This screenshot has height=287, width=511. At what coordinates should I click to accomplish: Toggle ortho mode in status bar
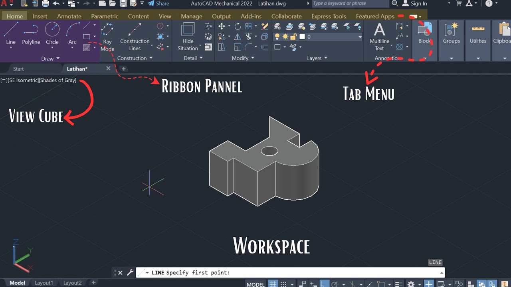tap(324, 284)
